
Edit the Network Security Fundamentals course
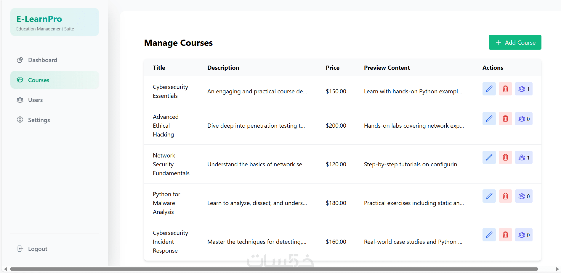[489, 157]
